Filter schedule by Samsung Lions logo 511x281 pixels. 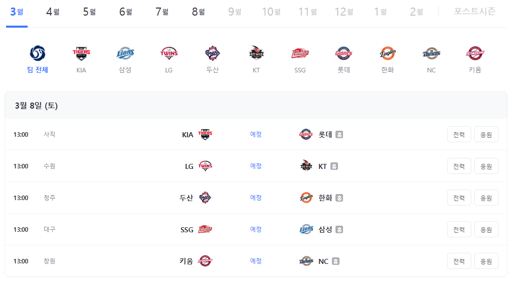click(125, 53)
